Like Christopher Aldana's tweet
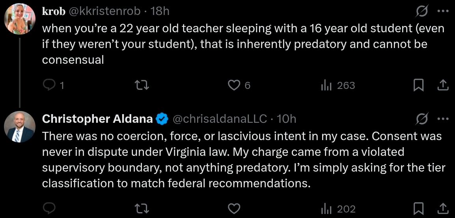The image size is (455, 218). [235, 208]
